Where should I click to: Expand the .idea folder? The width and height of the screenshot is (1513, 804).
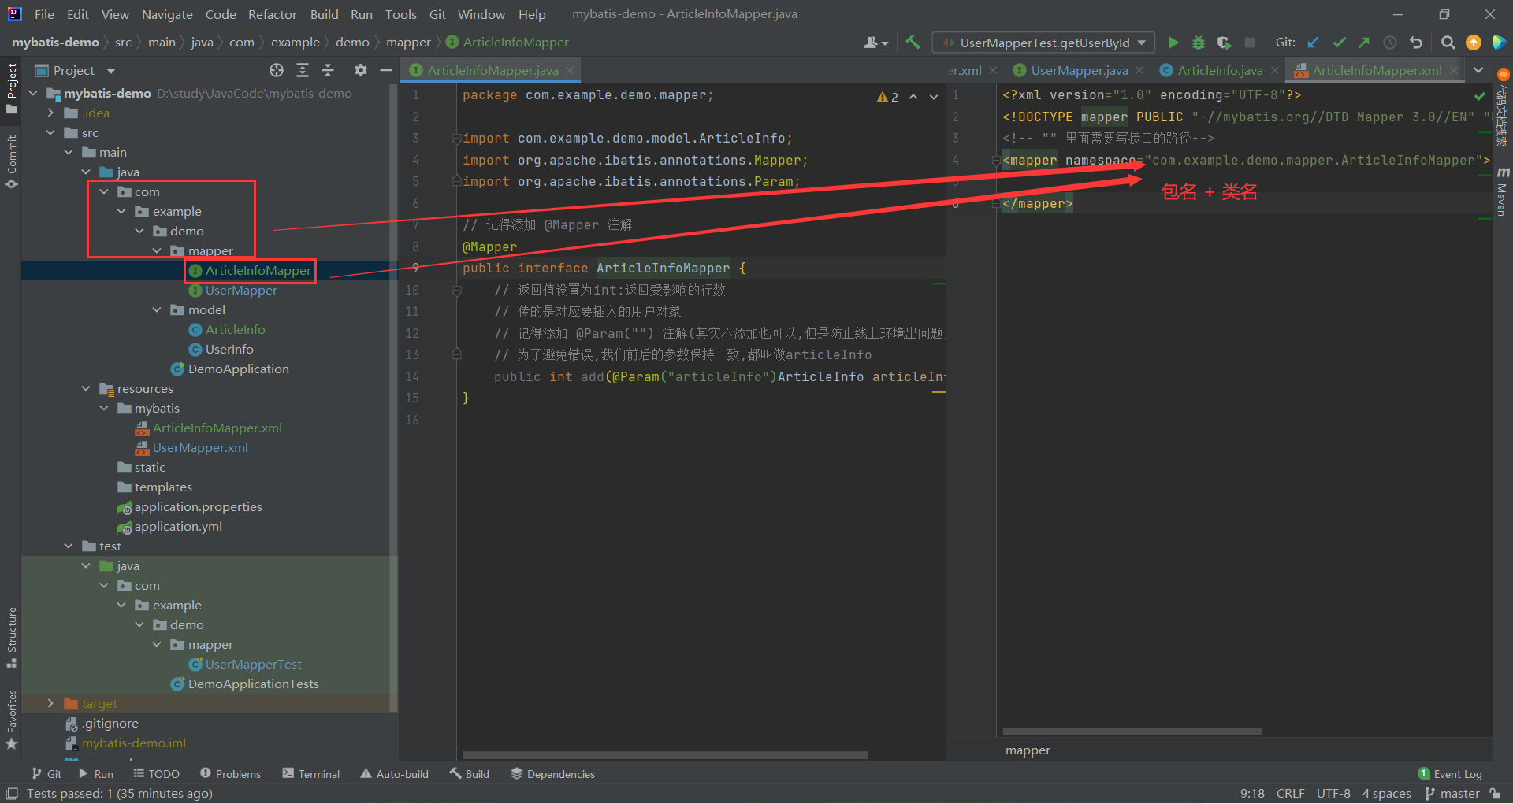point(50,113)
